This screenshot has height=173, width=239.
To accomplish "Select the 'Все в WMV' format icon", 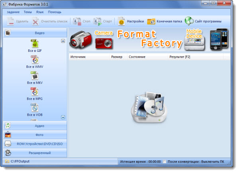I will (35, 60).
